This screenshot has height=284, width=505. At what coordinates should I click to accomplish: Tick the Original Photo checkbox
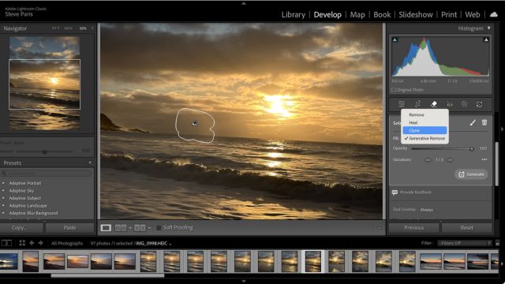tap(394, 90)
